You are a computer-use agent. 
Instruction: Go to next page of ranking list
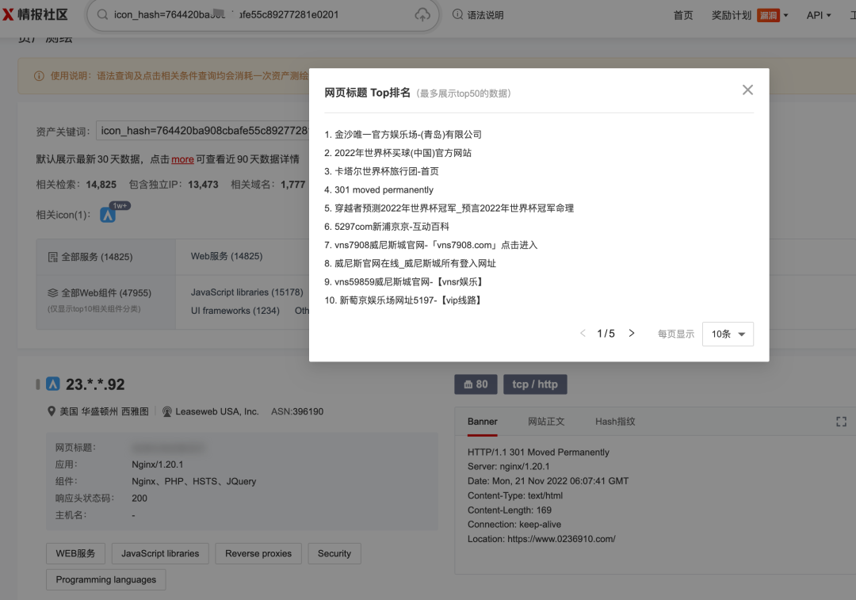(x=632, y=333)
